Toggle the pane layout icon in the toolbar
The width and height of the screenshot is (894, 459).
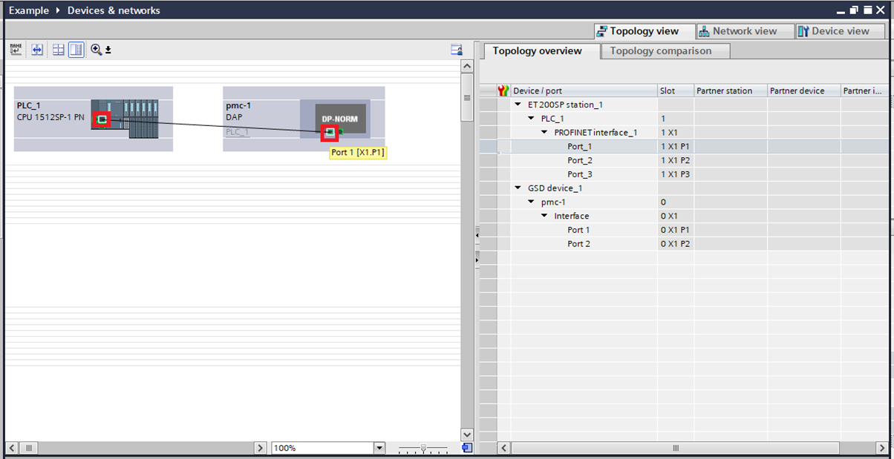(77, 50)
